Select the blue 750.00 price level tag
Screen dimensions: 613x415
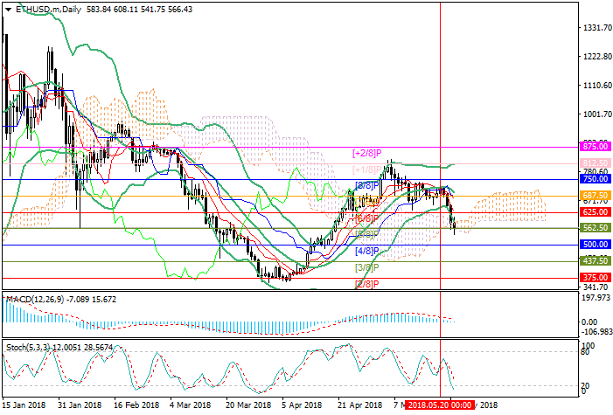coord(595,178)
